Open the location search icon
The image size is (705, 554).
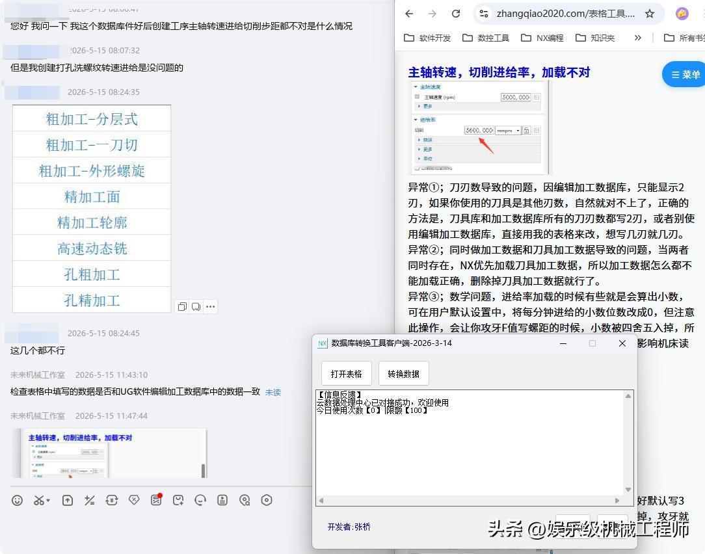[245, 500]
